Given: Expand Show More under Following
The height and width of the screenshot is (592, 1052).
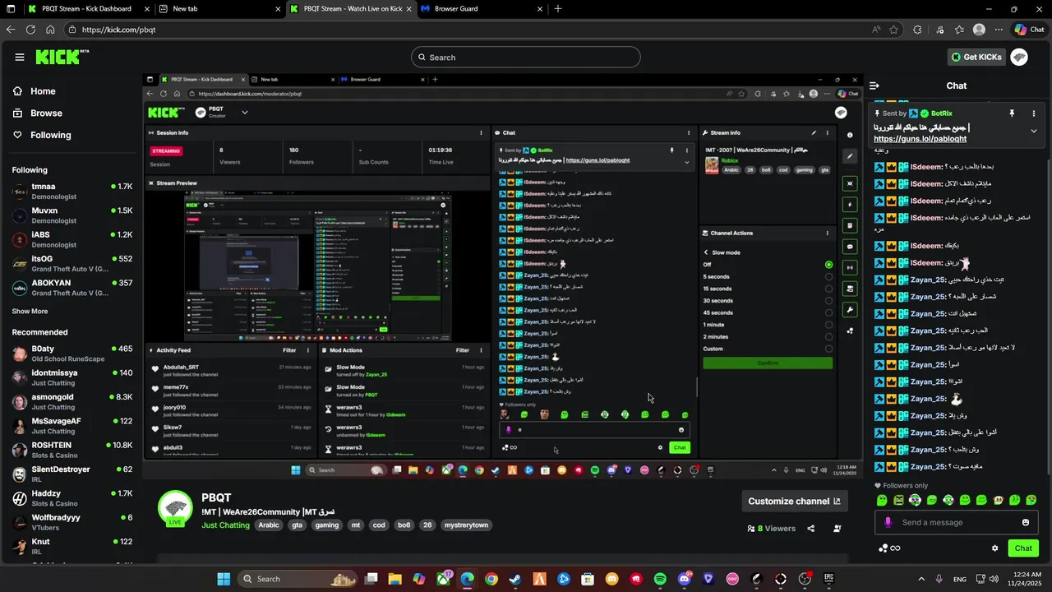Looking at the screenshot, I should click(30, 312).
